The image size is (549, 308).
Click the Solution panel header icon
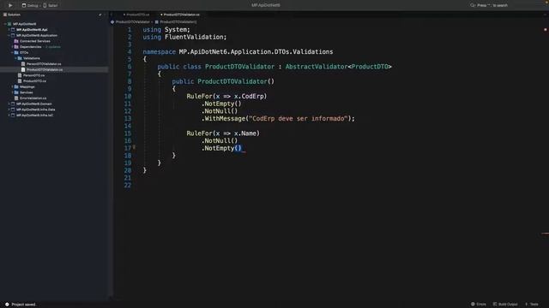[5, 15]
